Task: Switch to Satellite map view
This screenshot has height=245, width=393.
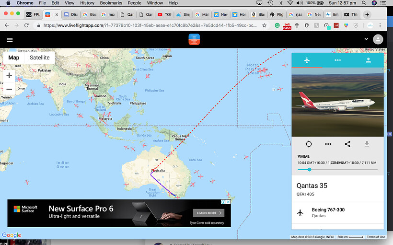Action: tap(40, 58)
